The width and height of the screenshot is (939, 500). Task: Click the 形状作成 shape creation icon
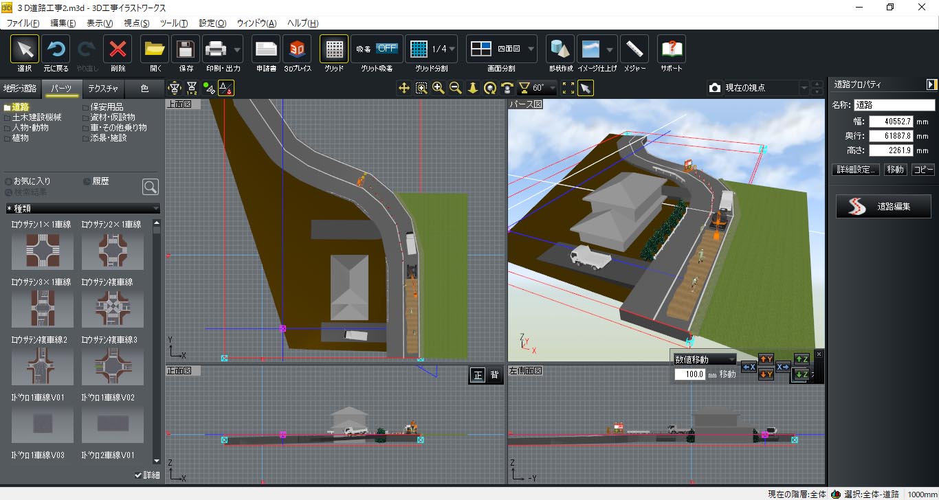point(560,49)
